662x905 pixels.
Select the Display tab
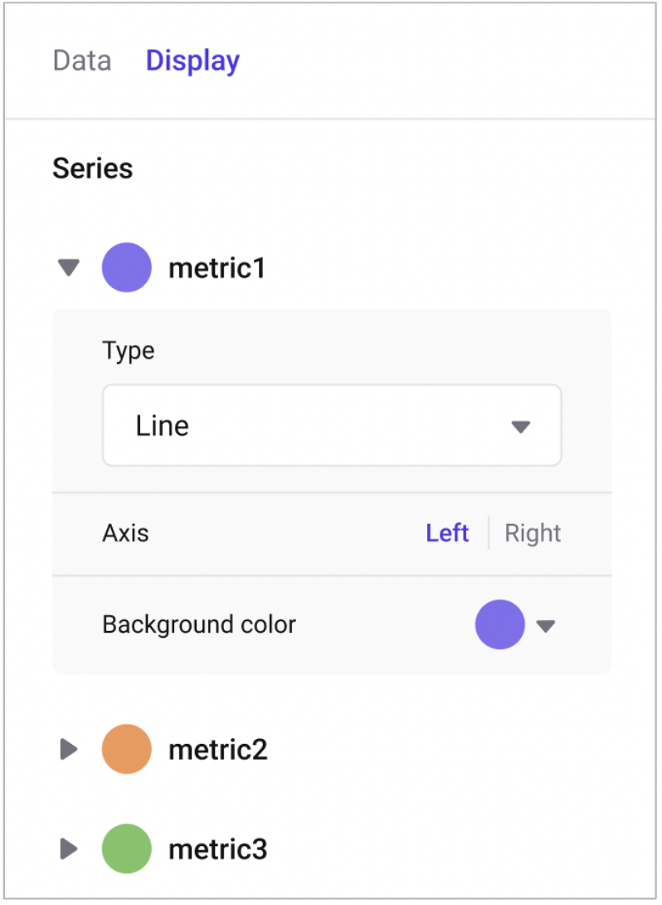click(192, 61)
